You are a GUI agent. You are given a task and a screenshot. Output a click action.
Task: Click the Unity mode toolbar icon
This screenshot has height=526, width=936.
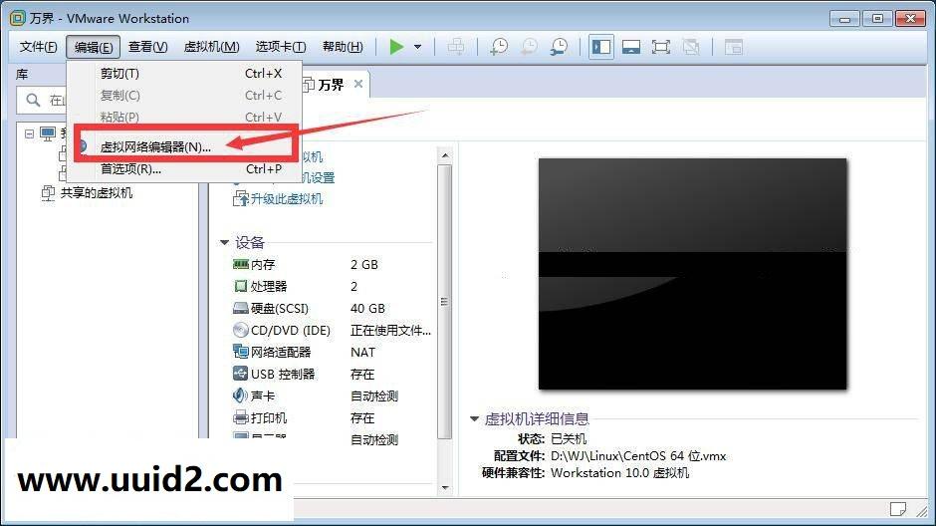691,47
